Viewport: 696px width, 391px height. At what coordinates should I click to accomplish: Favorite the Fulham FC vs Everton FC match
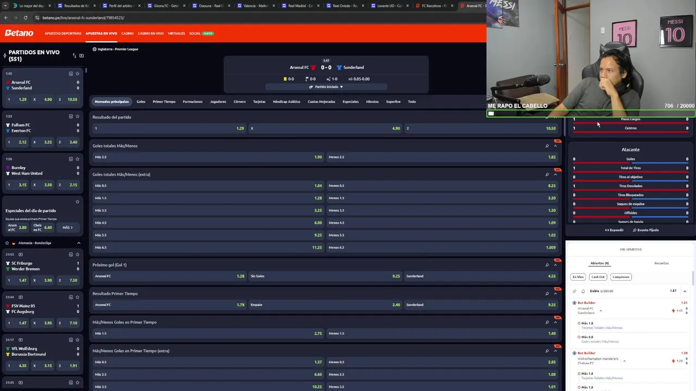[78, 116]
